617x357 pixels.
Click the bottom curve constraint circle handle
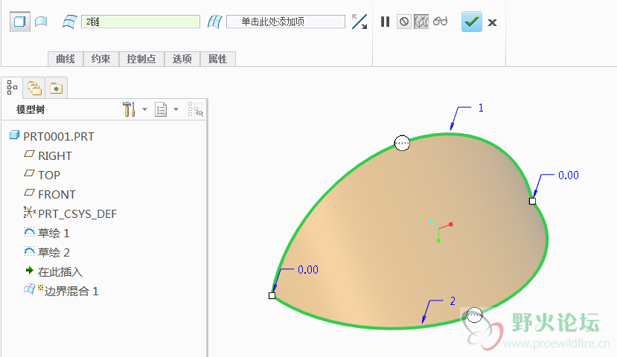474,315
